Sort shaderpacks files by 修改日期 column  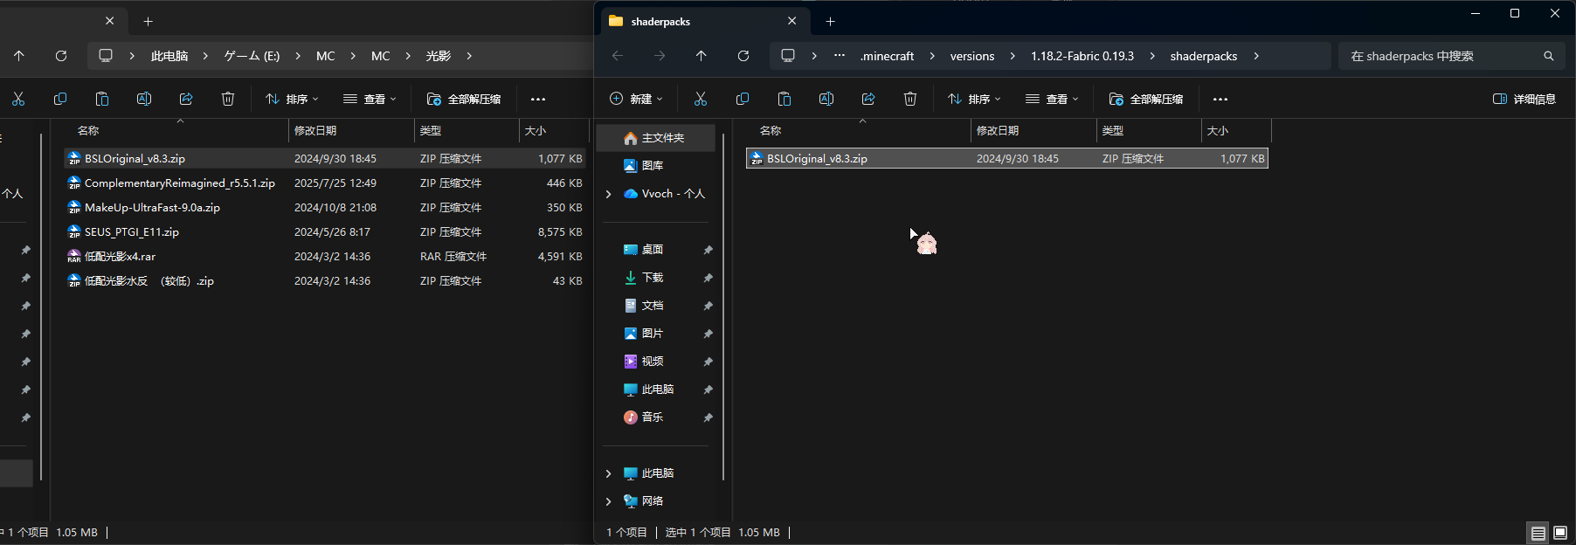(1033, 131)
